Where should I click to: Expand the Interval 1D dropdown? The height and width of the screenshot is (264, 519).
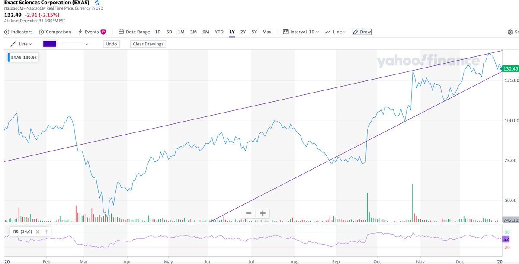(301, 32)
